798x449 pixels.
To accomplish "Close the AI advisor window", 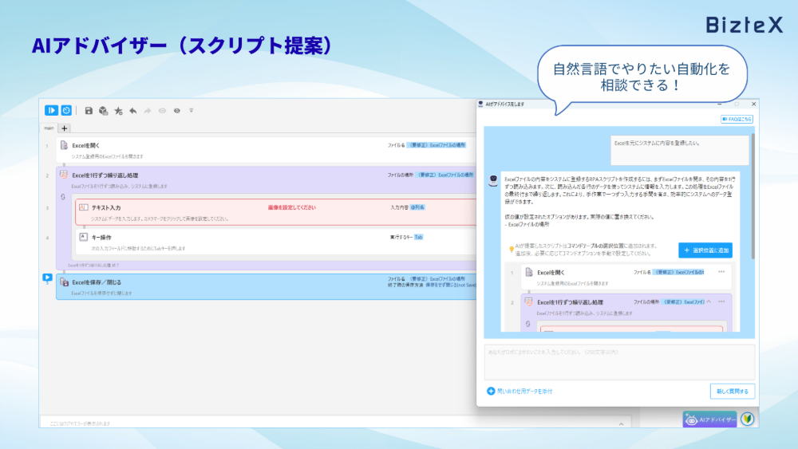I will (754, 104).
